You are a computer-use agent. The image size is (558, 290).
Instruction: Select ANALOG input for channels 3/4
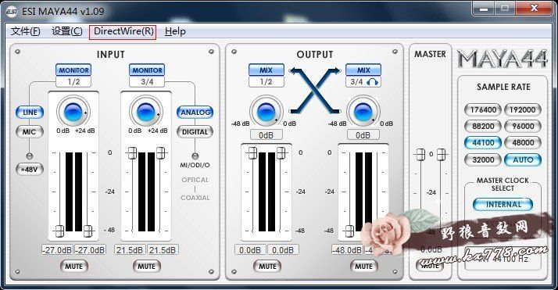195,113
